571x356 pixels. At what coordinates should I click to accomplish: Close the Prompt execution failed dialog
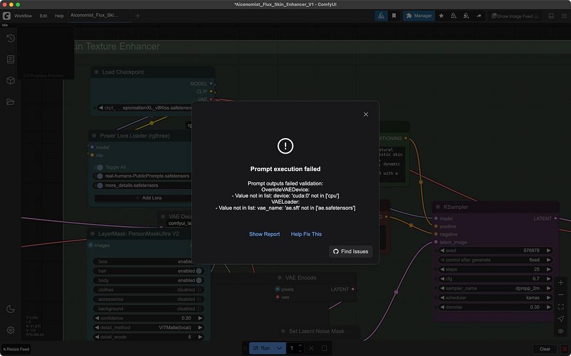365,114
